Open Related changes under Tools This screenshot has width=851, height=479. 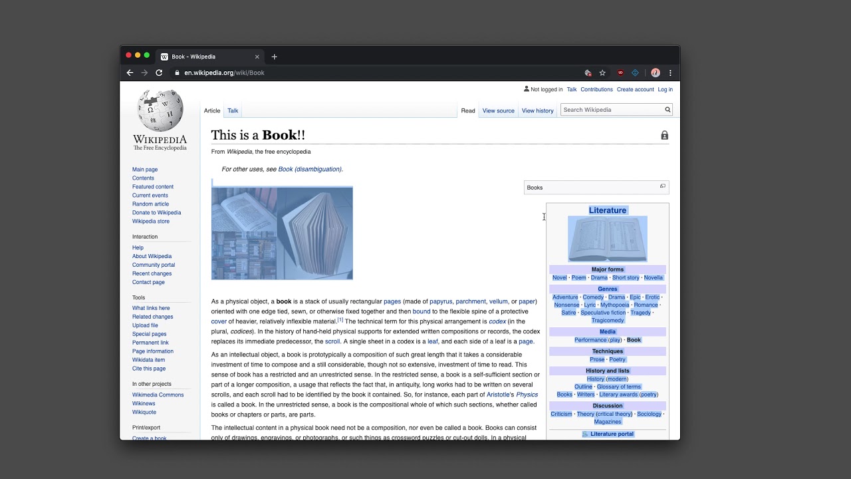pyautogui.click(x=153, y=317)
